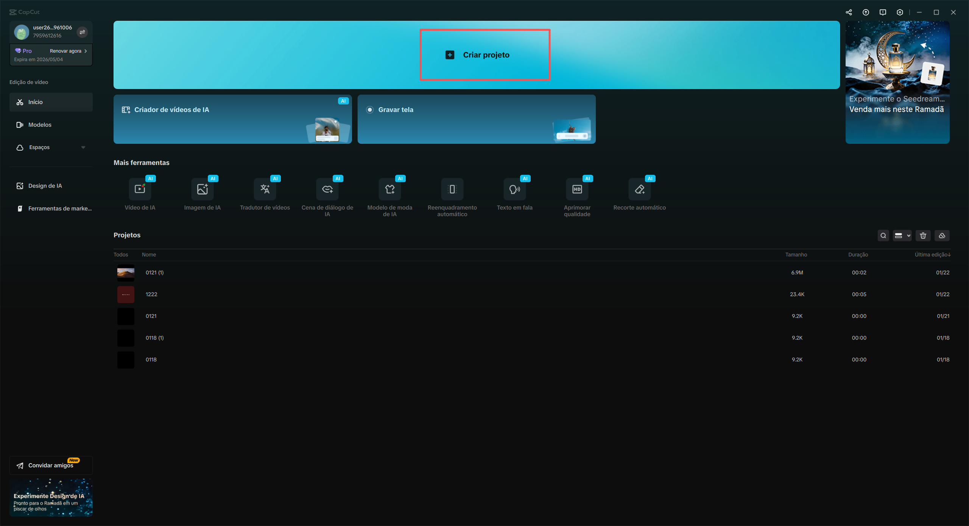Expand the Espaços sidebar section

[x=83, y=148]
